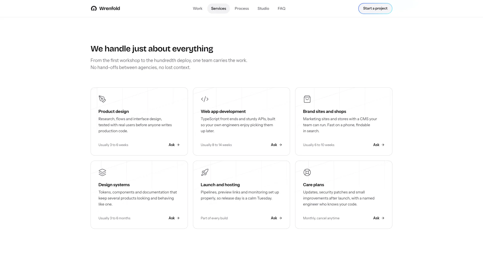Open the FAQ nav item
The width and height of the screenshot is (483, 271).
coord(281,9)
